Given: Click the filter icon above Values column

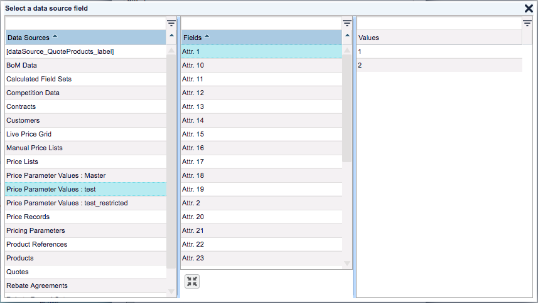Looking at the screenshot, I should coord(527,23).
